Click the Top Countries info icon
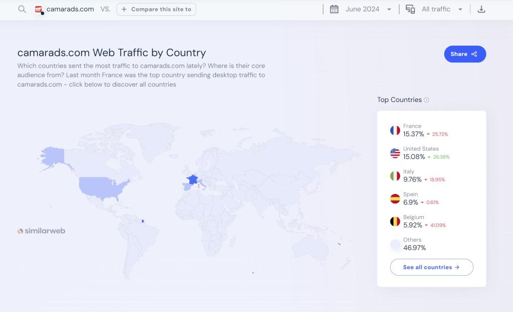Image resolution: width=513 pixels, height=312 pixels. [x=426, y=100]
